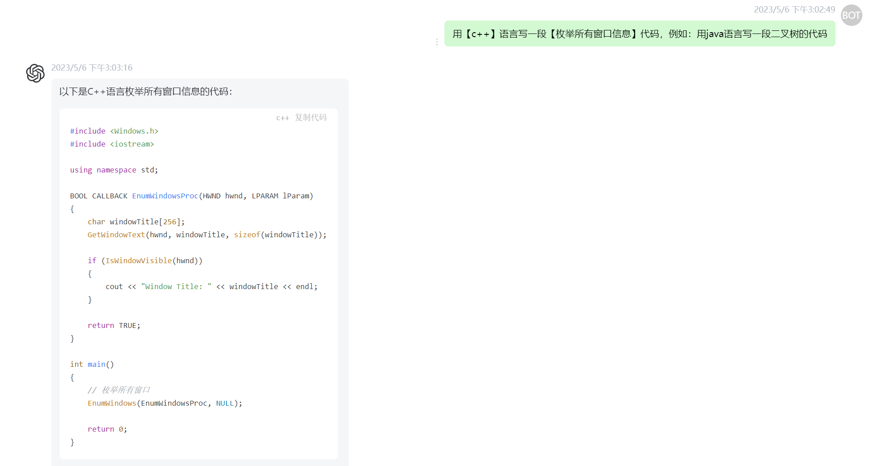Click the BOT user avatar
This screenshot has height=466, width=874.
pos(851,15)
